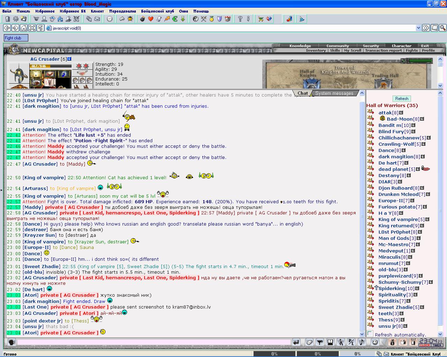The width and height of the screenshot is (447, 357).
Task: Toggle the CLOCK mode under the time display
Action: pos(425,345)
